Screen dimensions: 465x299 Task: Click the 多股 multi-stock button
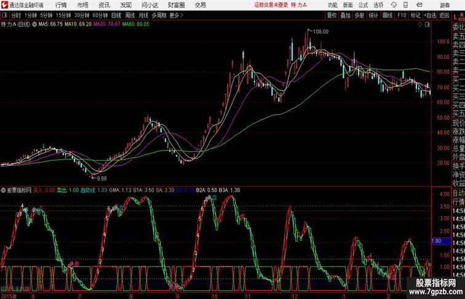(359, 15)
